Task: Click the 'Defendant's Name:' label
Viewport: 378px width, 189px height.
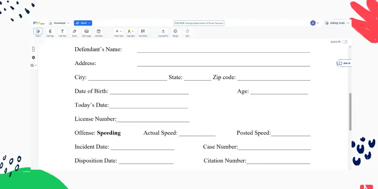Action: pyautogui.click(x=98, y=49)
